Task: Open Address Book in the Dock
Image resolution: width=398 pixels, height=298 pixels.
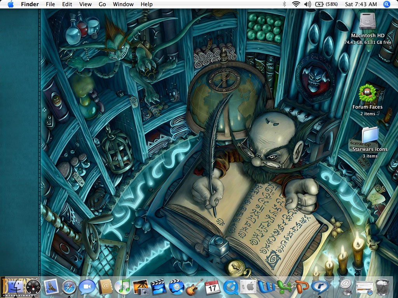Action: coord(105,287)
